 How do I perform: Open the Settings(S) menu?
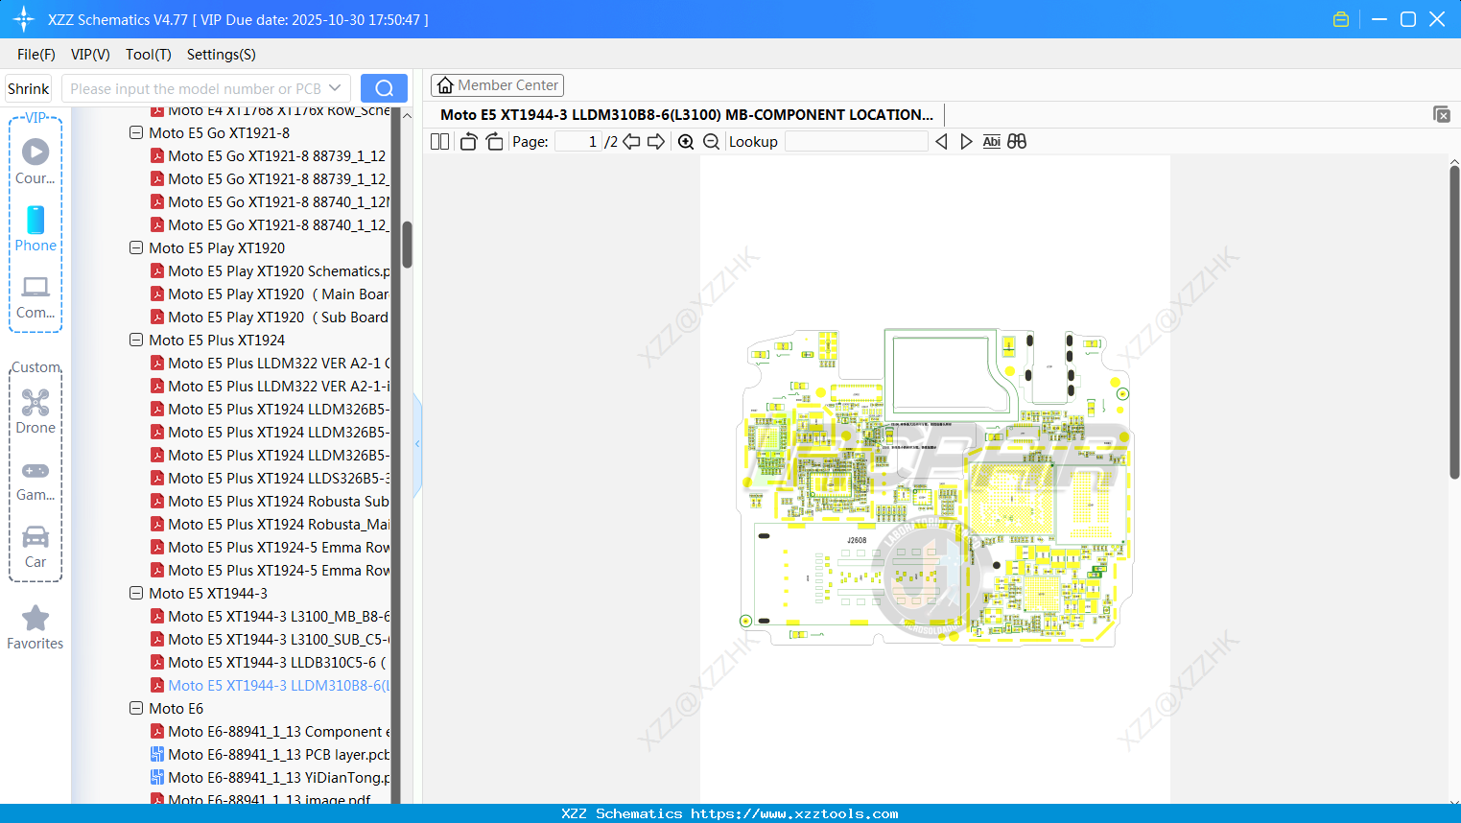tap(221, 55)
